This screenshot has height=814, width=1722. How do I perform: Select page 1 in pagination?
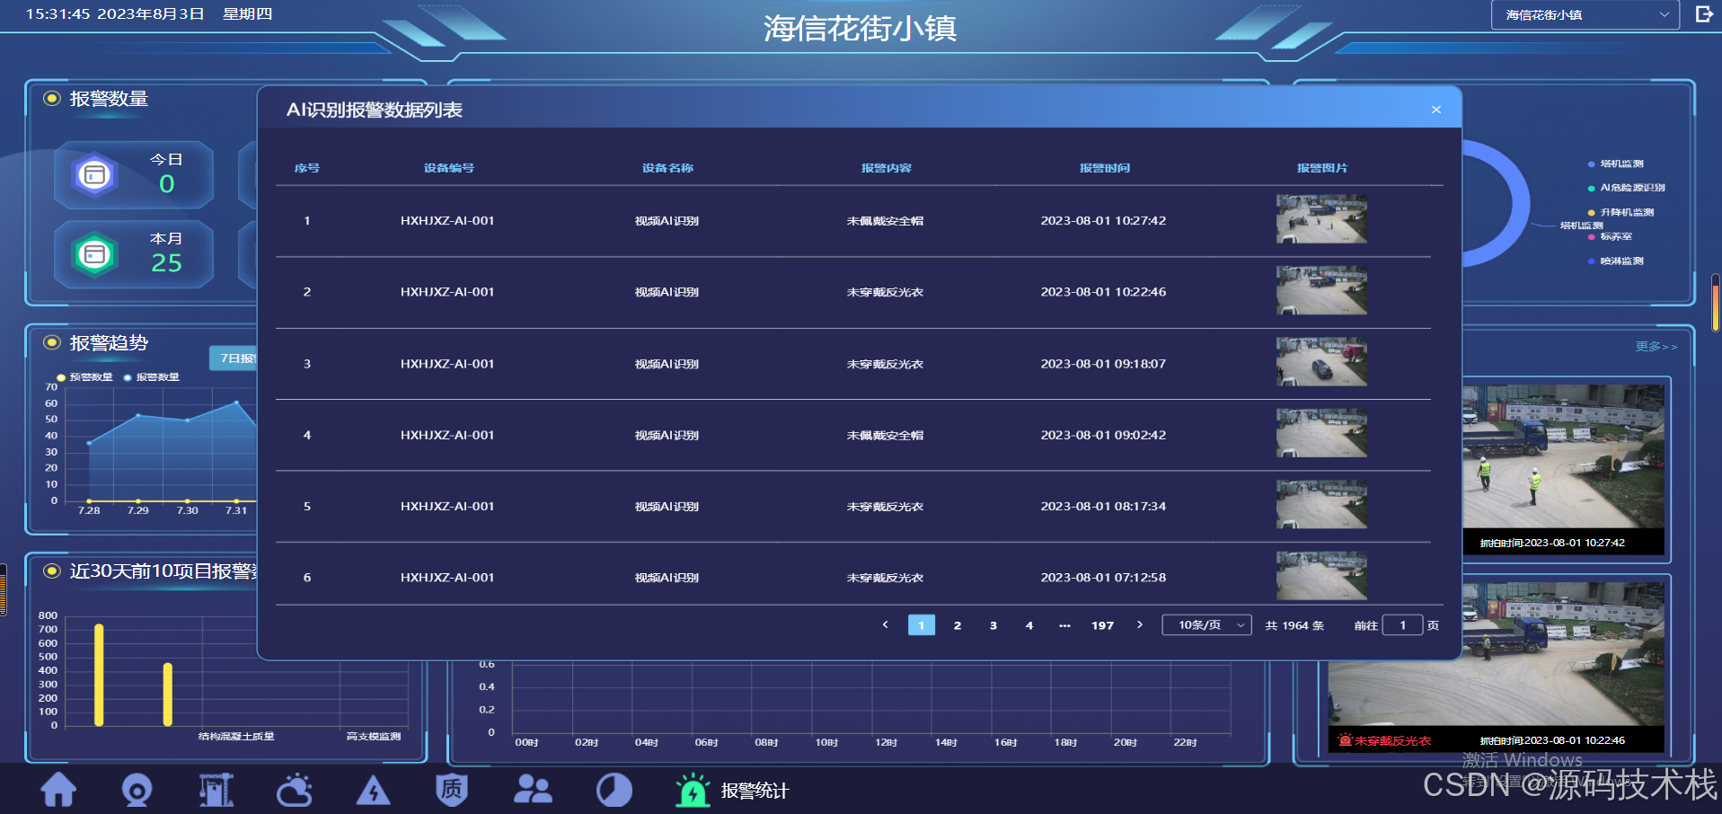click(x=922, y=625)
